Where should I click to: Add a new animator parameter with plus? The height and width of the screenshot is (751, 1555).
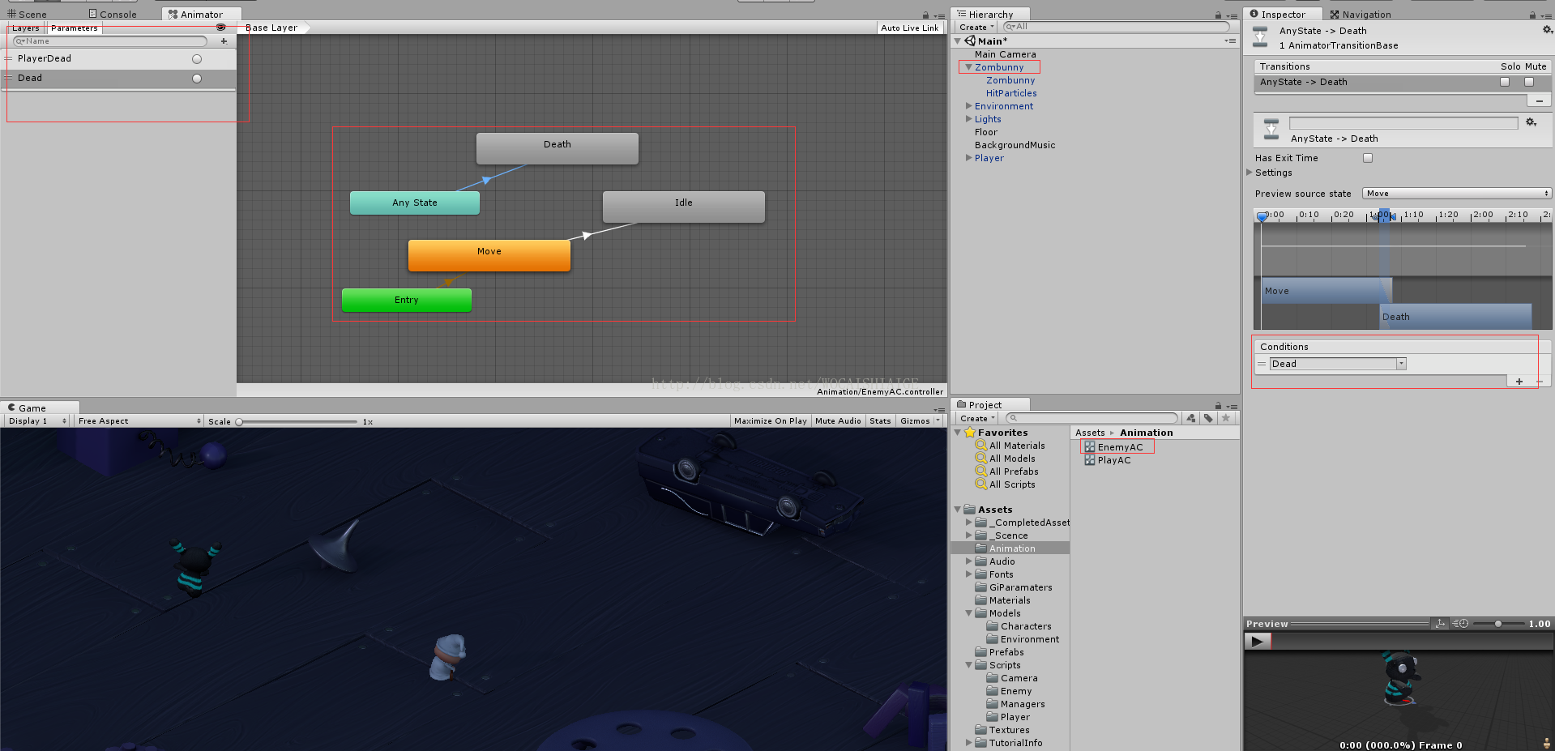pos(224,41)
